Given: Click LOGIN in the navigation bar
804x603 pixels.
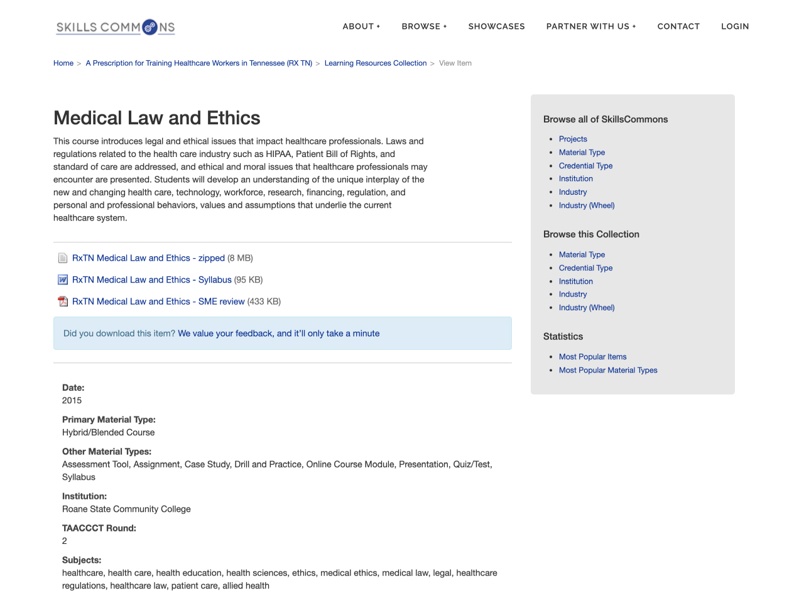Looking at the screenshot, I should pyautogui.click(x=735, y=26).
